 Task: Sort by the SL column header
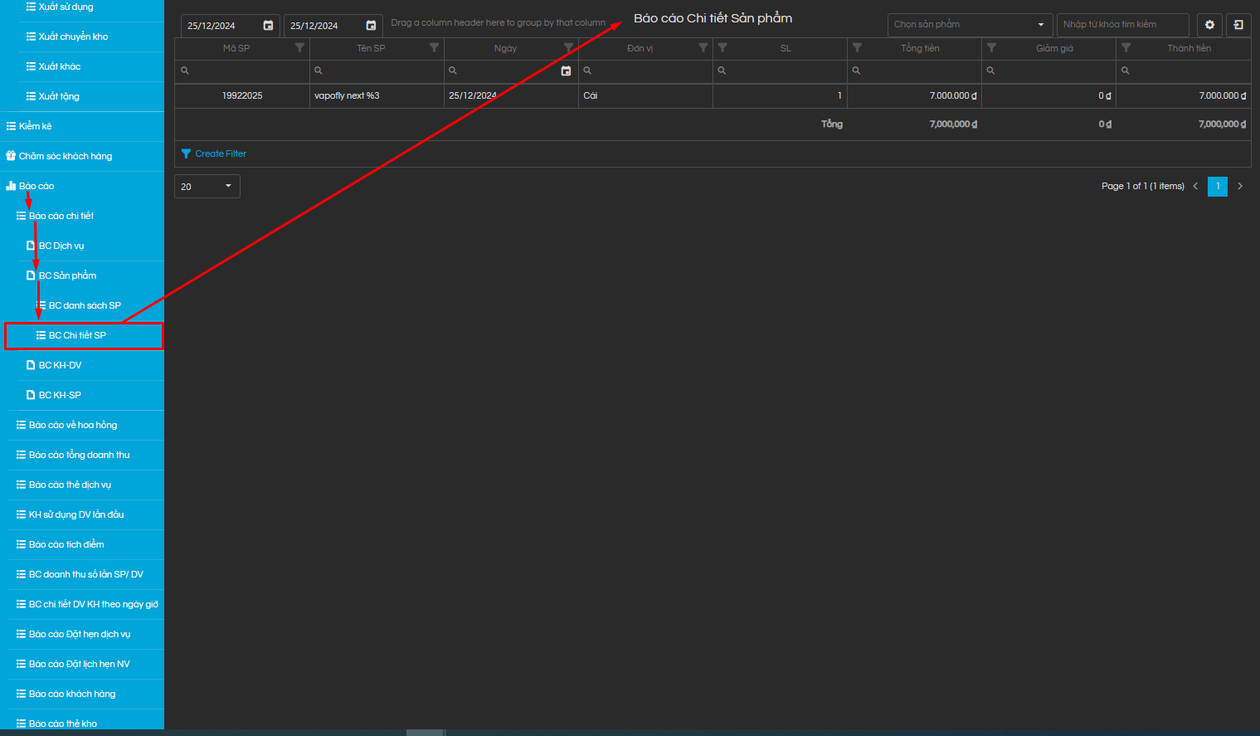[785, 48]
